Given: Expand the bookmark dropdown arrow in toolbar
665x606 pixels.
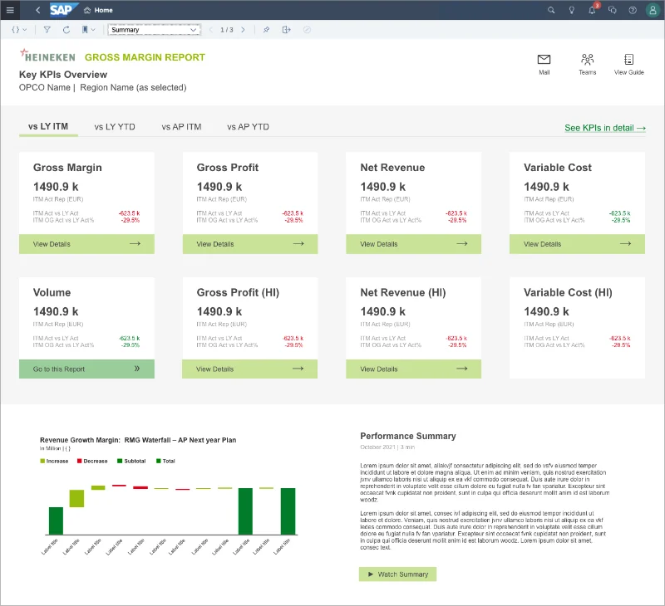Looking at the screenshot, I should [x=93, y=30].
